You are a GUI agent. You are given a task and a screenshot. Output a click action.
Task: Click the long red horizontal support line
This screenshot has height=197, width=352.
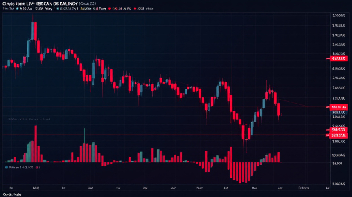pos(166,135)
